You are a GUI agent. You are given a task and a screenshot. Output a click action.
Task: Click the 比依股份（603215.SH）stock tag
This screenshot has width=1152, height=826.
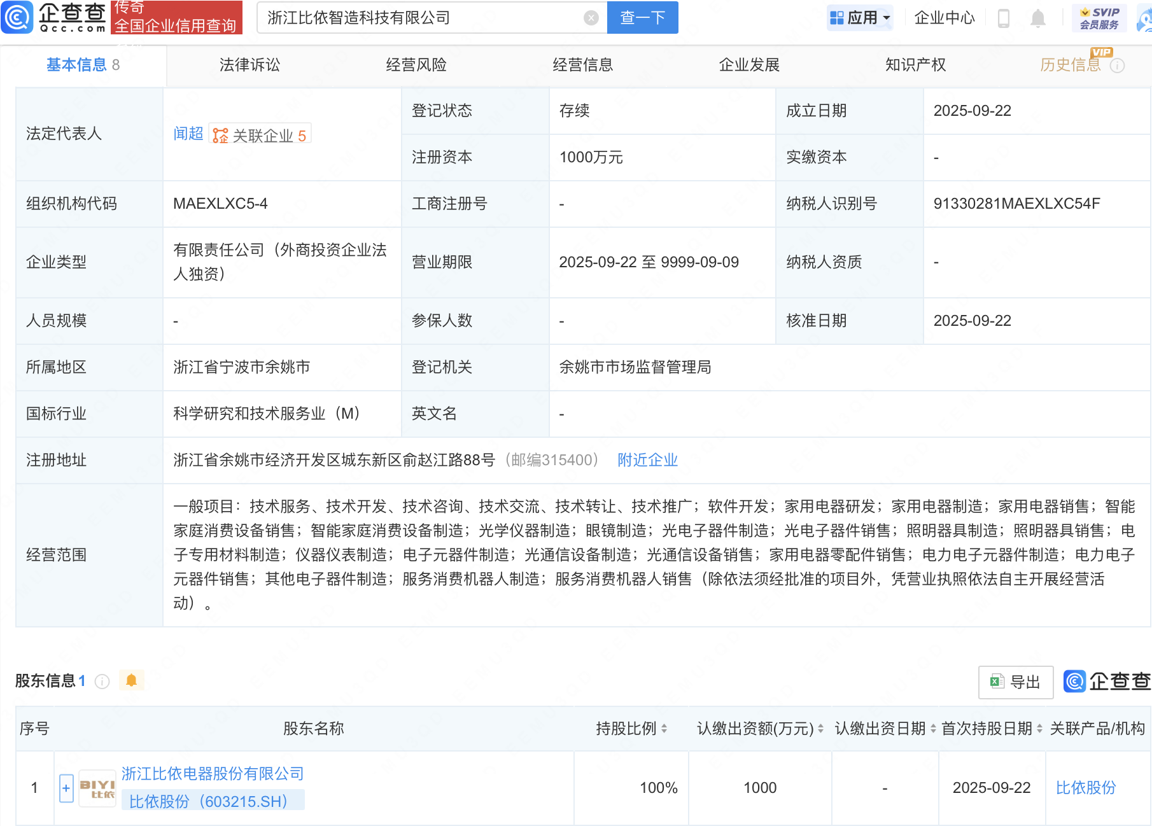(212, 801)
